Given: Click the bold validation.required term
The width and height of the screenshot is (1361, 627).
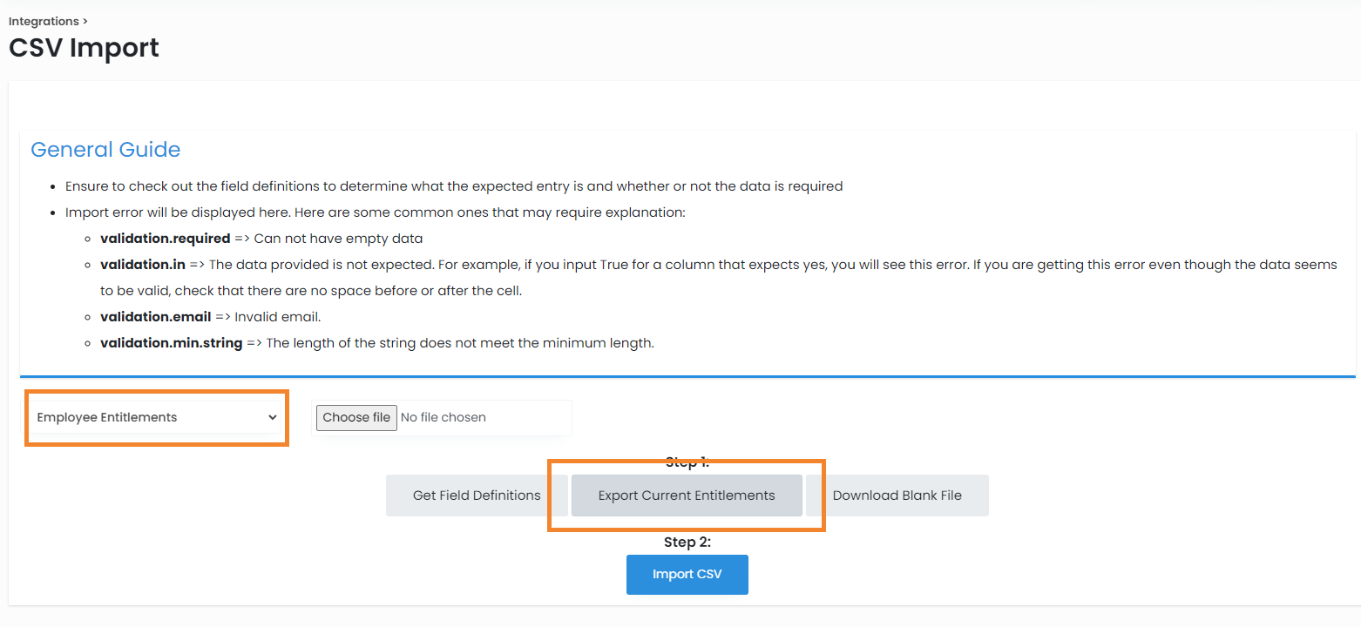Looking at the screenshot, I should 165,239.
